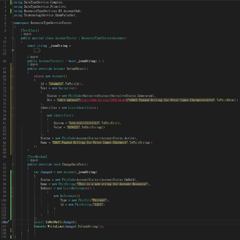Click the "654321" value string on line 82
Screen dimensions: 240x240
pyautogui.click(x=73, y=127)
